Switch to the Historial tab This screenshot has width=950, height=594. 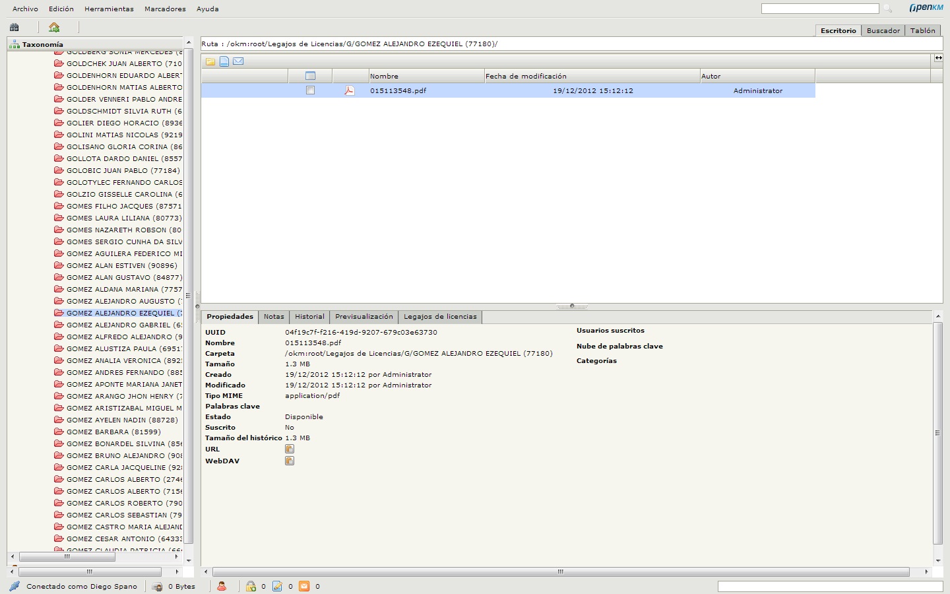click(x=309, y=317)
